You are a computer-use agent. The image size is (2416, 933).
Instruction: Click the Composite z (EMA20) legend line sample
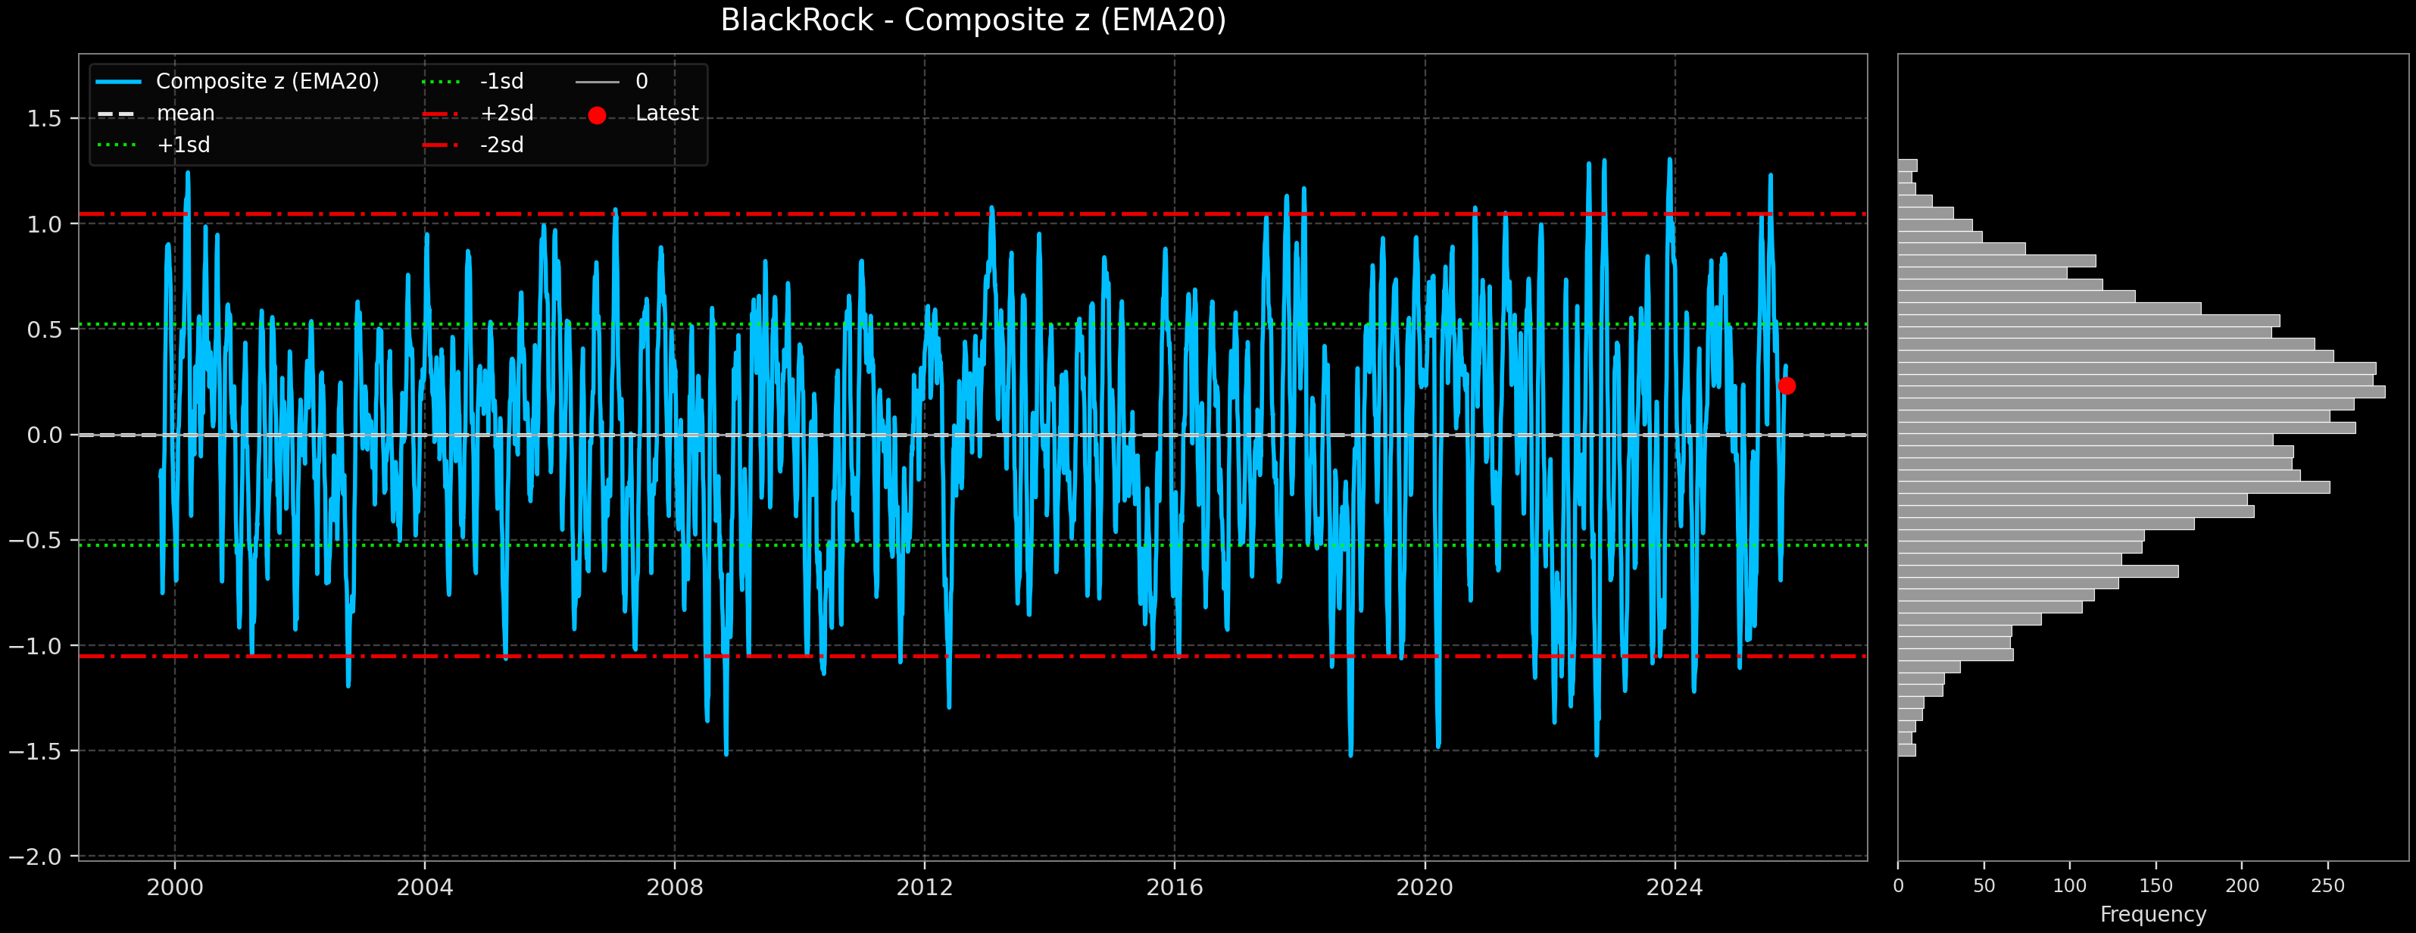tap(120, 82)
